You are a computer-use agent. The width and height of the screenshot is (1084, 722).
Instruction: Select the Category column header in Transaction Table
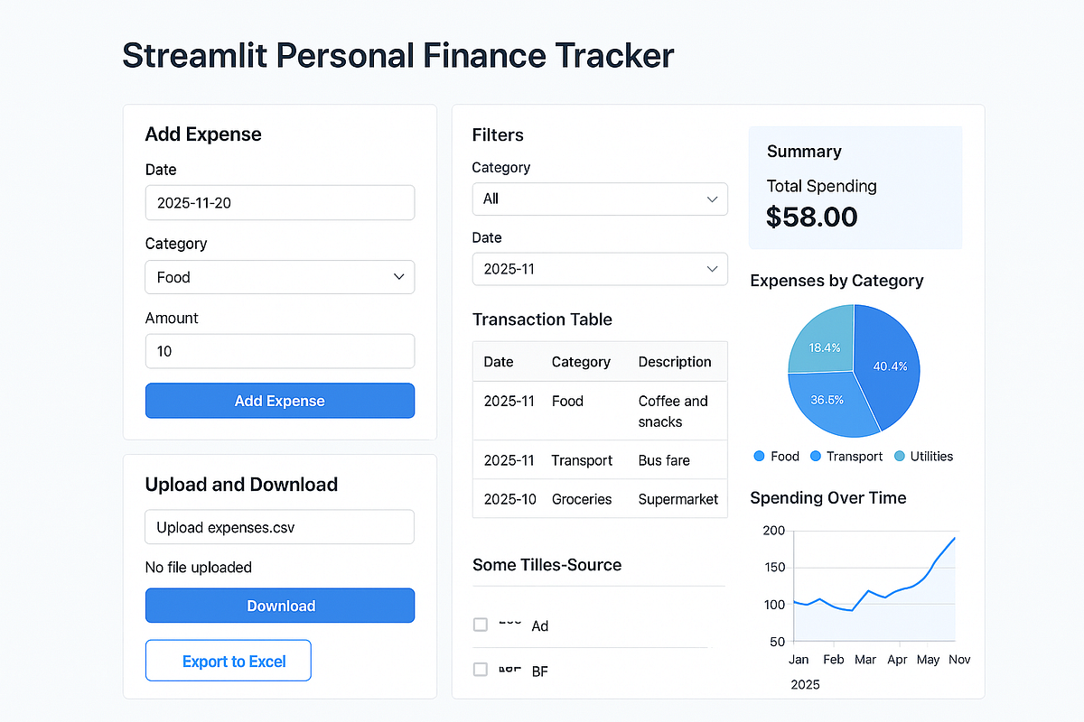pyautogui.click(x=580, y=361)
